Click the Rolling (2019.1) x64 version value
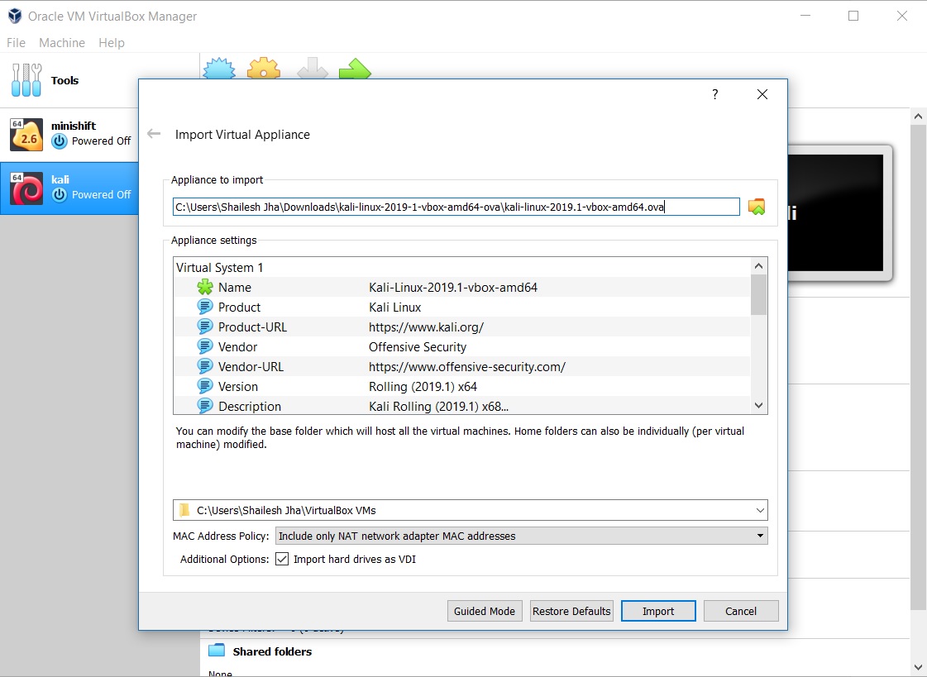The width and height of the screenshot is (927, 677). point(423,386)
